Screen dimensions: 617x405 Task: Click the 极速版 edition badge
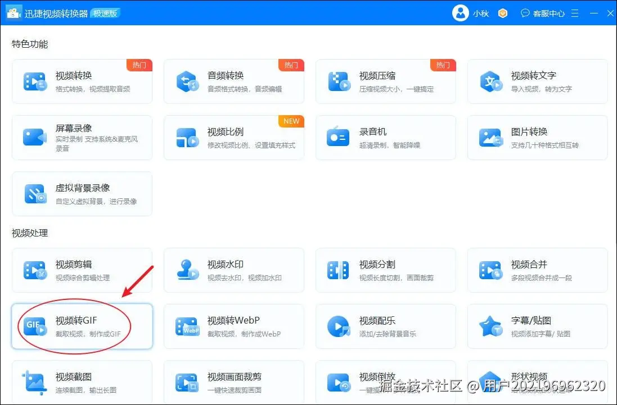[105, 13]
